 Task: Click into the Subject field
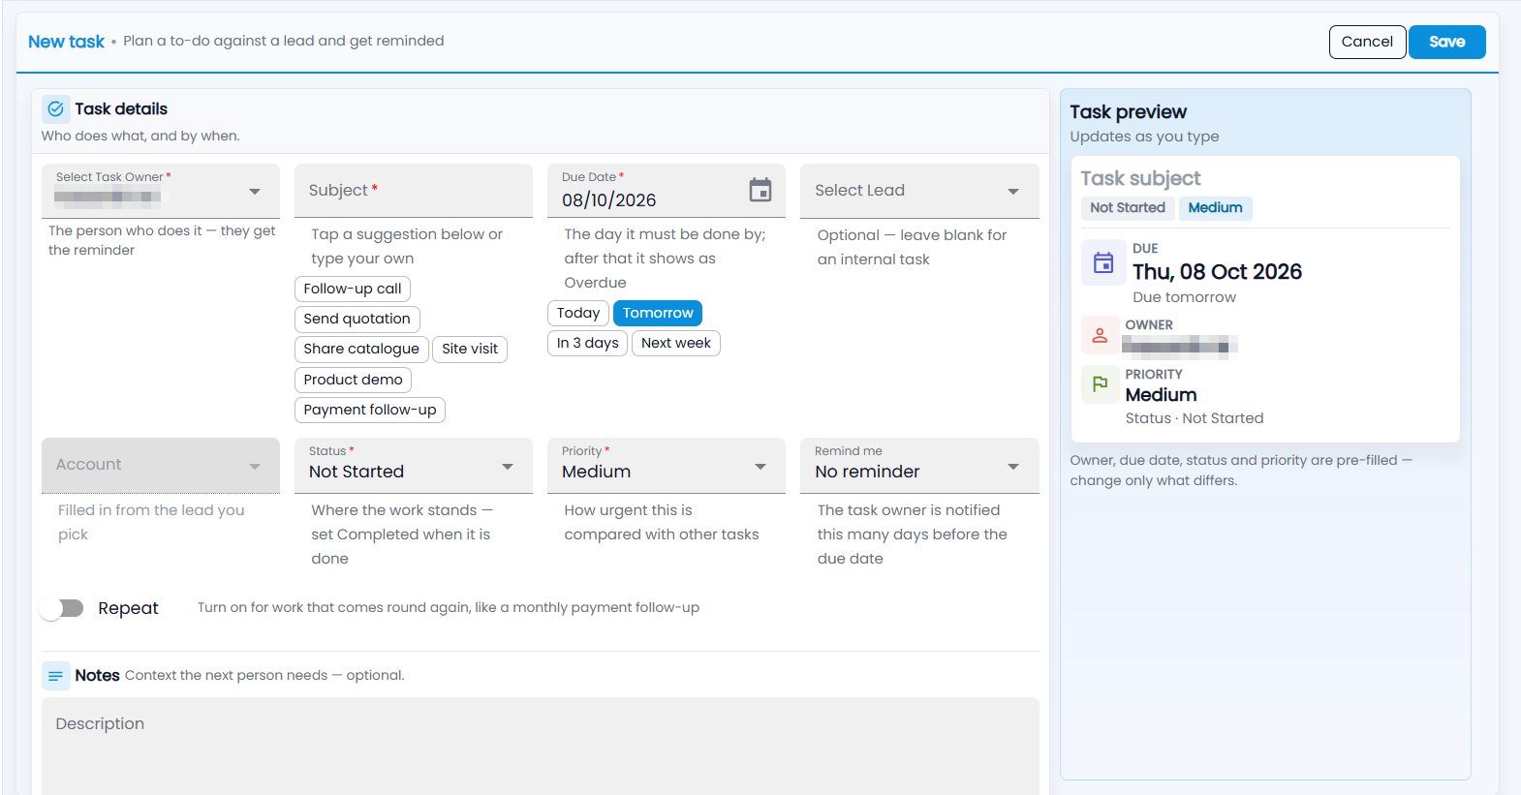[414, 191]
